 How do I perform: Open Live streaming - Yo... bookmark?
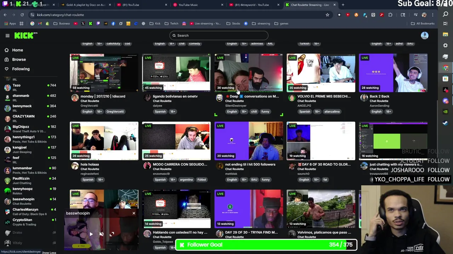point(205,24)
